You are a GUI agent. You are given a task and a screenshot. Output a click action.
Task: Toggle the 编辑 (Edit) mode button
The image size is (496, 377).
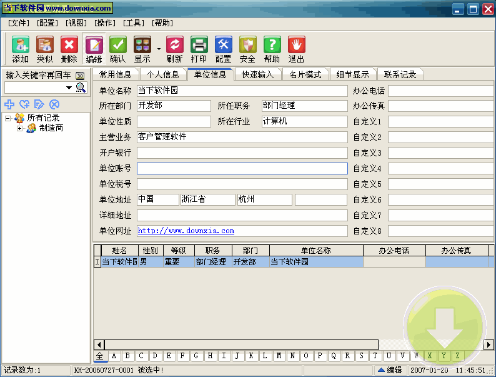94,49
